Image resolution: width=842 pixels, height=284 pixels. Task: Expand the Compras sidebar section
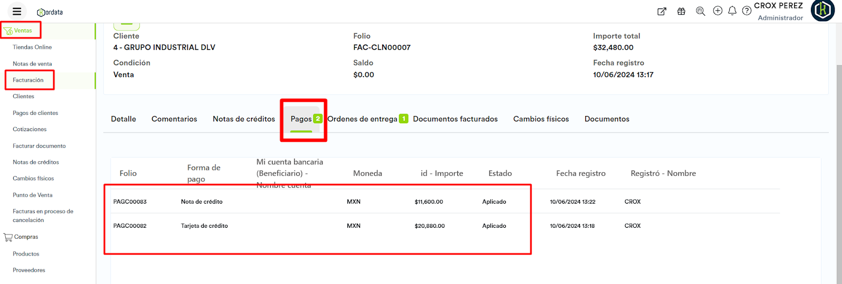[x=26, y=237]
